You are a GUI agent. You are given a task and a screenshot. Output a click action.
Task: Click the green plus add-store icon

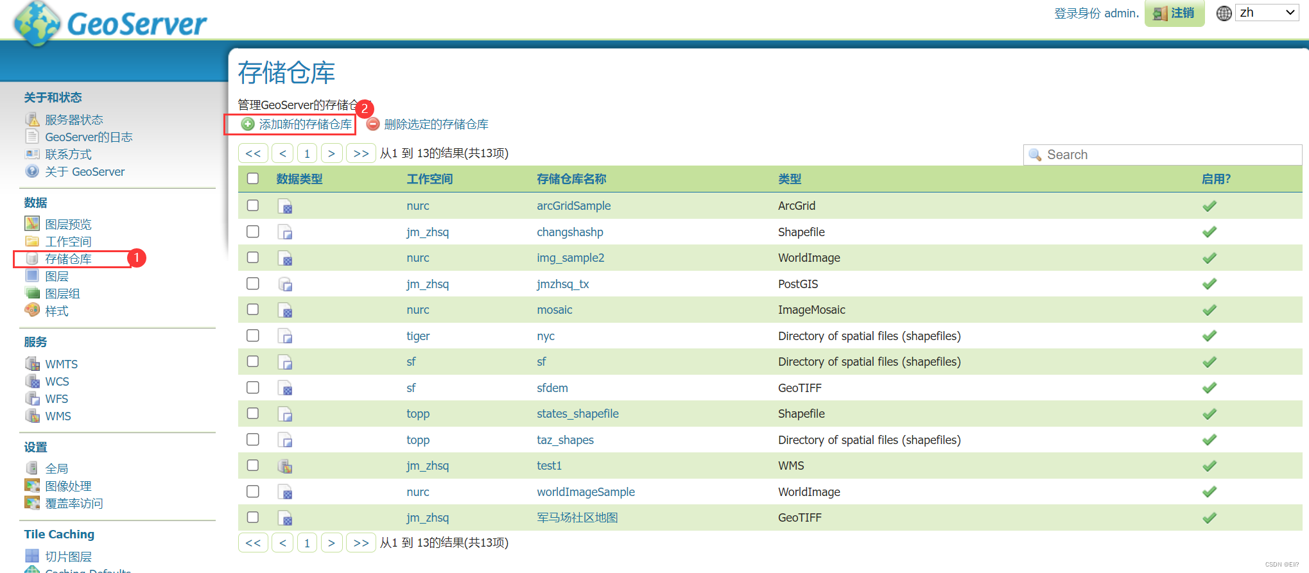248,124
